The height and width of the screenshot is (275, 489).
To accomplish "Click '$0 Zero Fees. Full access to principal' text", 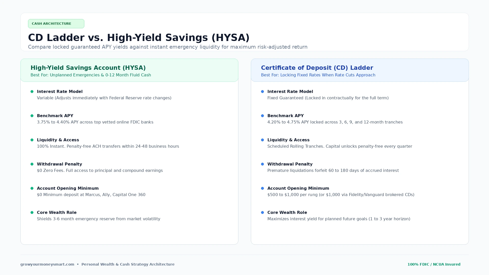I will click(x=100, y=171).
